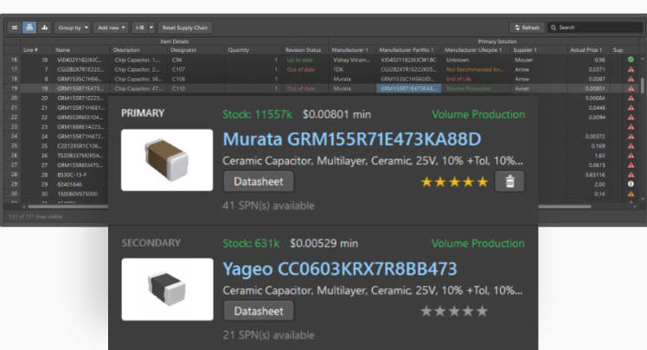Screen dimensions: 647x350
Task: Click the Refresh button
Action: [527, 28]
